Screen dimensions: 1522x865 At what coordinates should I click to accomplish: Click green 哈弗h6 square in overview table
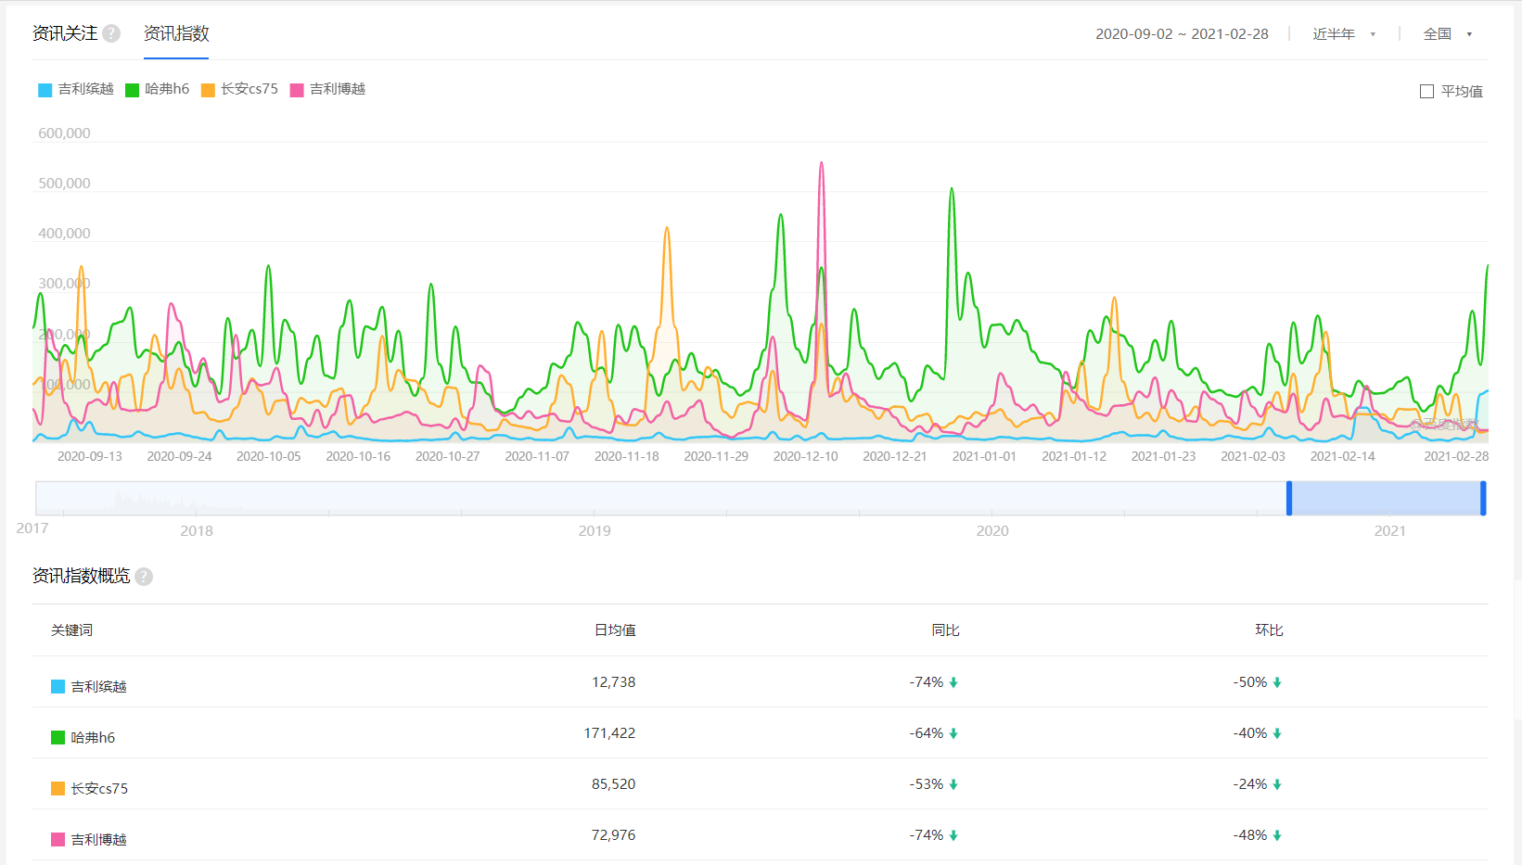tap(58, 738)
